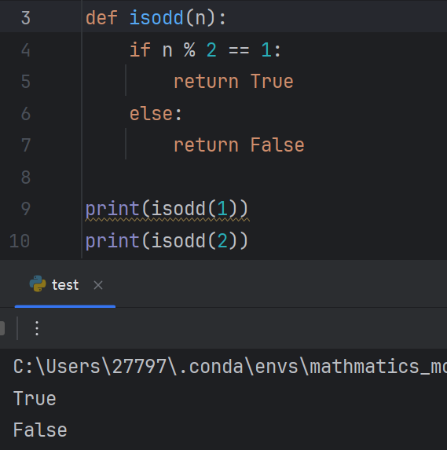Open the three-dot more options menu
This screenshot has height=450, width=447.
pyautogui.click(x=37, y=328)
